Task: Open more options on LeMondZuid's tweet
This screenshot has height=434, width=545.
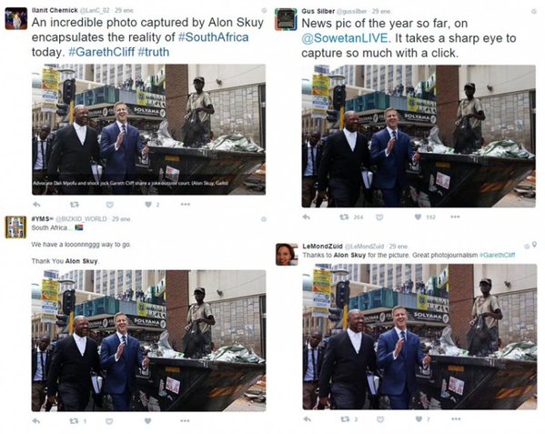Action: tap(456, 419)
